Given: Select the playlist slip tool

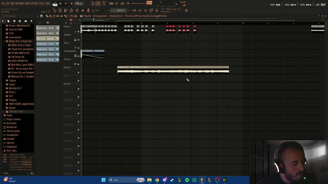Looking at the screenshot, I should click(61, 16).
